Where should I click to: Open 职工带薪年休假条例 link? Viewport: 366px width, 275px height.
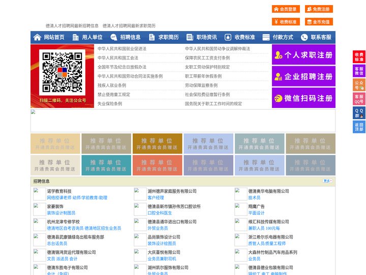(203, 76)
